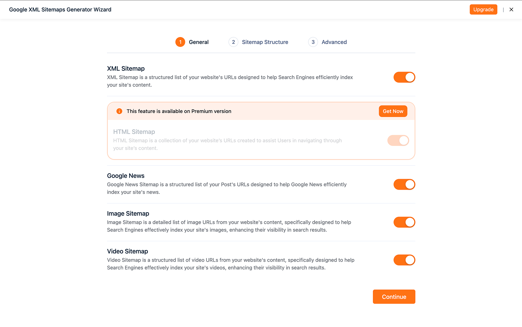Click the step 3 circle icon
The image size is (522, 327).
(x=313, y=42)
